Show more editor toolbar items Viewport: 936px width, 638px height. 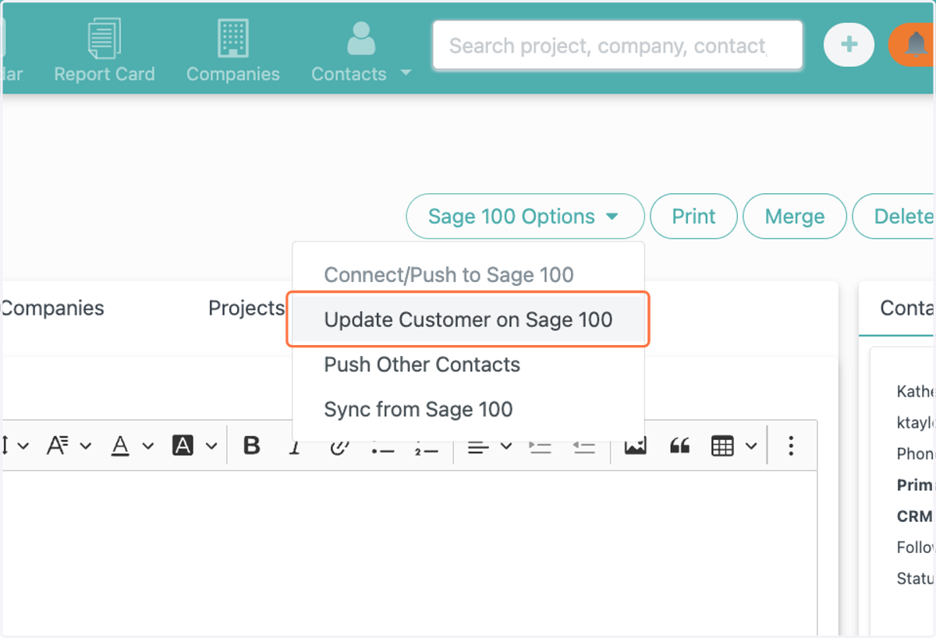tap(791, 446)
